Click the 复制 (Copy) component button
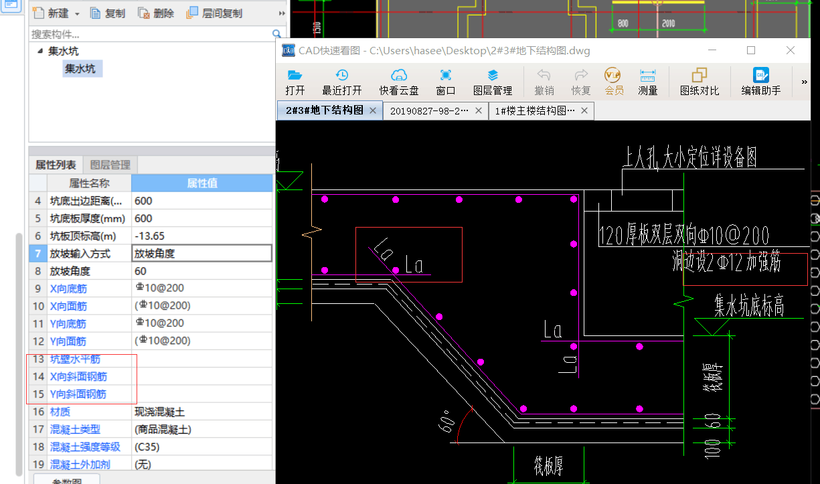The width and height of the screenshot is (820, 484). [x=107, y=13]
